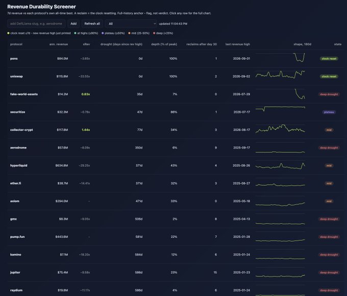The height and width of the screenshot is (296, 347).
Task: Click the securitize sparkline chart
Action: click(280, 109)
